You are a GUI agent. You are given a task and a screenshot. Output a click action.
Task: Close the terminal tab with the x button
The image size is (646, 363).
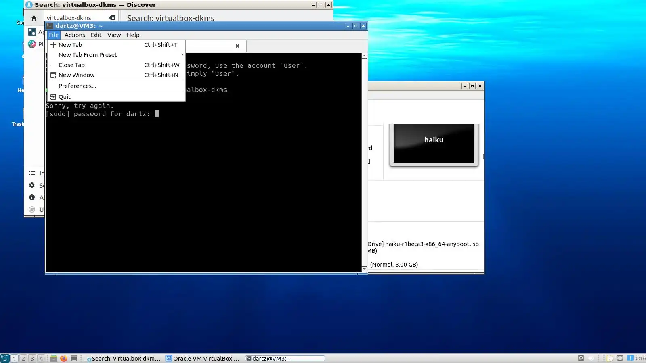point(237,46)
